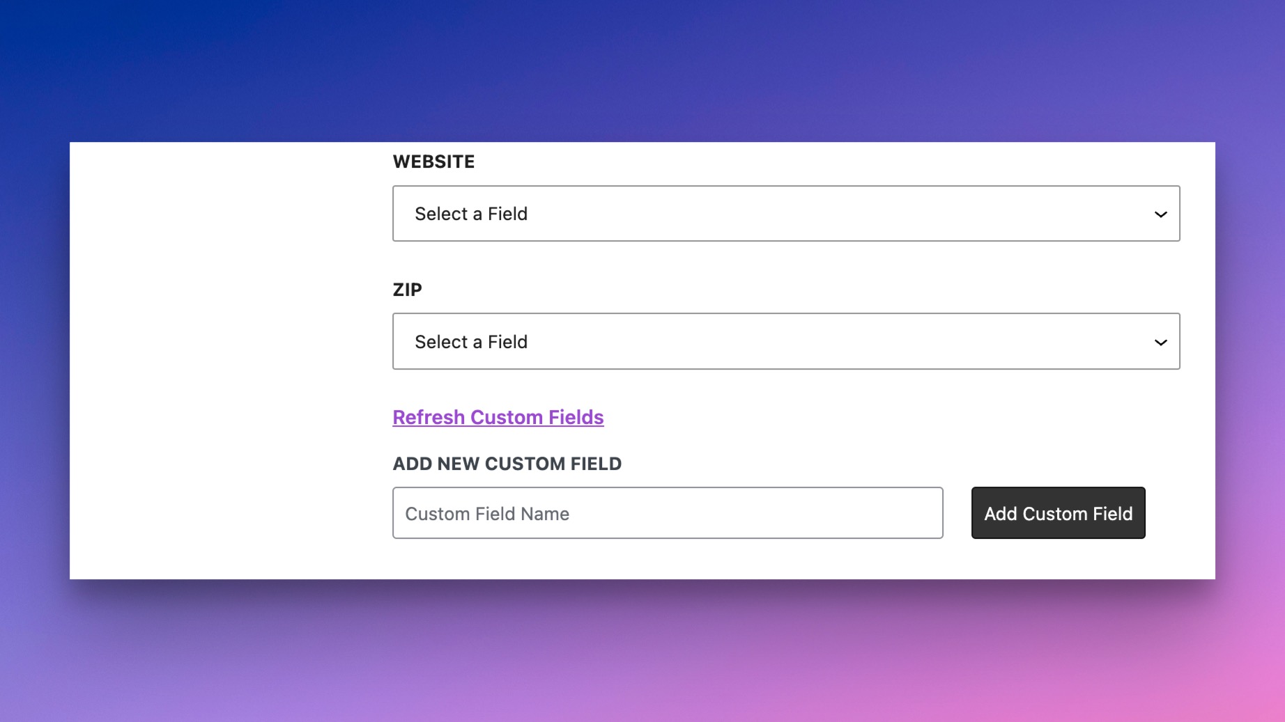The image size is (1285, 722).
Task: Focus the Custom Field Name input
Action: (x=667, y=513)
